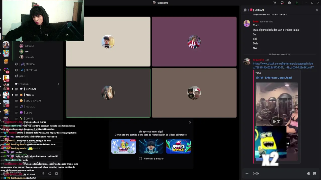
Task: Select the cats avatar participant tile
Action: pyautogui.click(x=194, y=93)
